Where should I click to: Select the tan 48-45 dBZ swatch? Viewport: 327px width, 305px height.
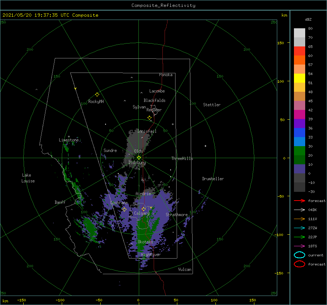[x=299, y=96]
